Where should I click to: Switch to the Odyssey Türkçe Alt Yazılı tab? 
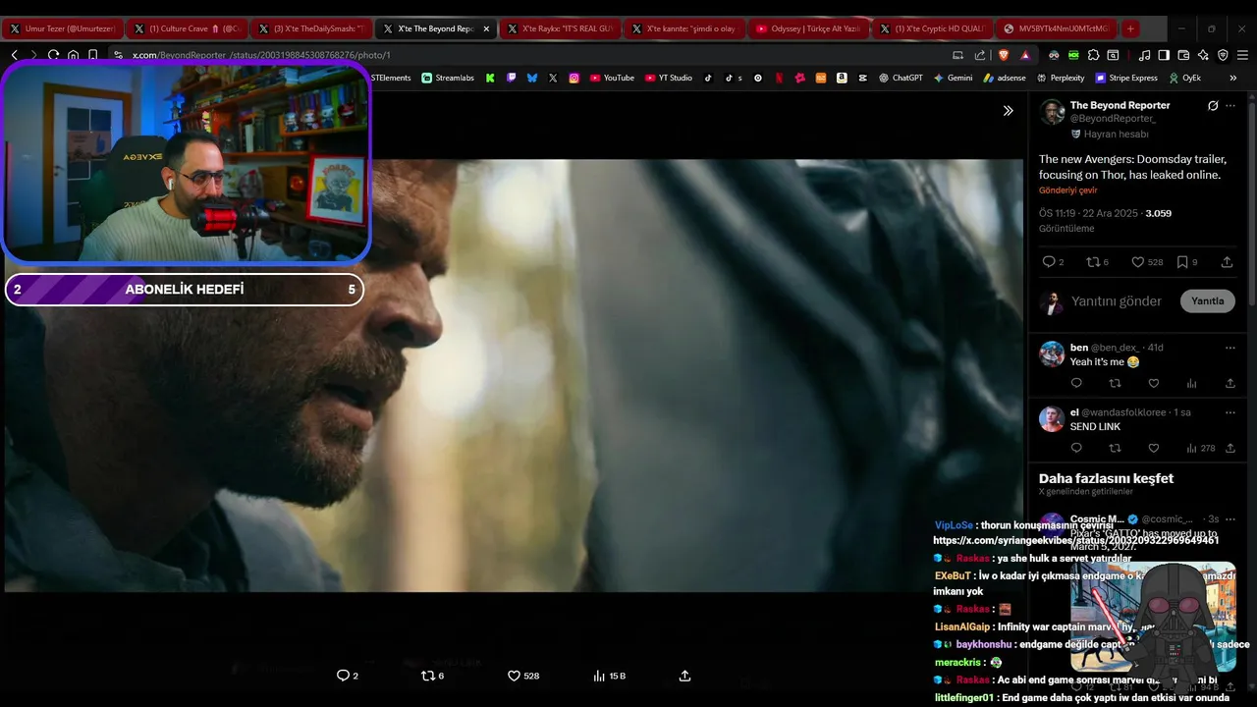(807, 28)
